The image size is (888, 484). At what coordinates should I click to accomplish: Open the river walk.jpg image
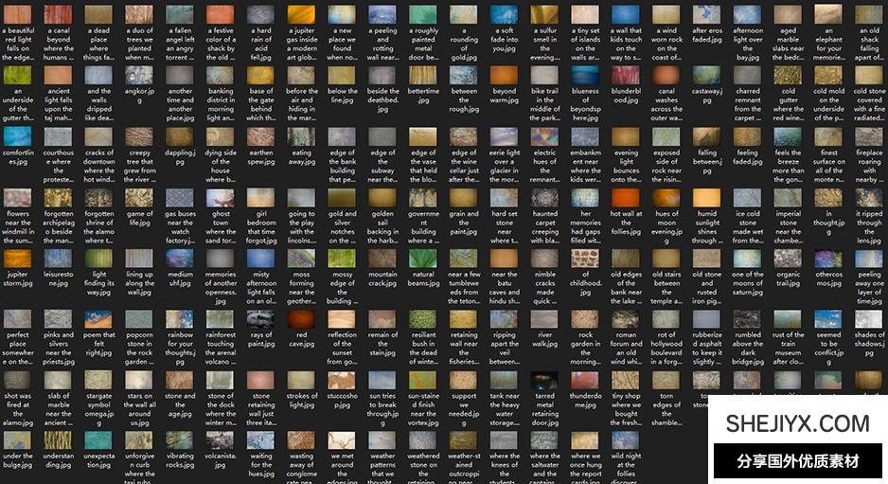point(545,319)
